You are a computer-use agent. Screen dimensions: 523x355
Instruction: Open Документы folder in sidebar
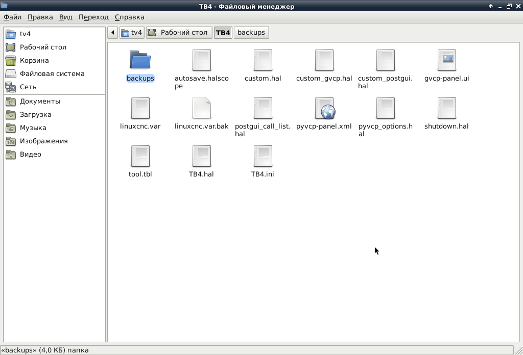tap(54, 101)
